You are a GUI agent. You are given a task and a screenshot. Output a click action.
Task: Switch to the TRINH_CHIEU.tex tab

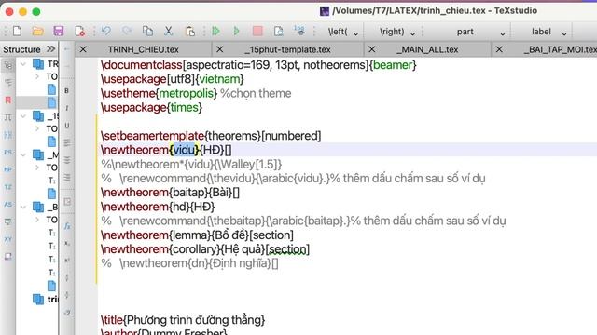click(143, 49)
